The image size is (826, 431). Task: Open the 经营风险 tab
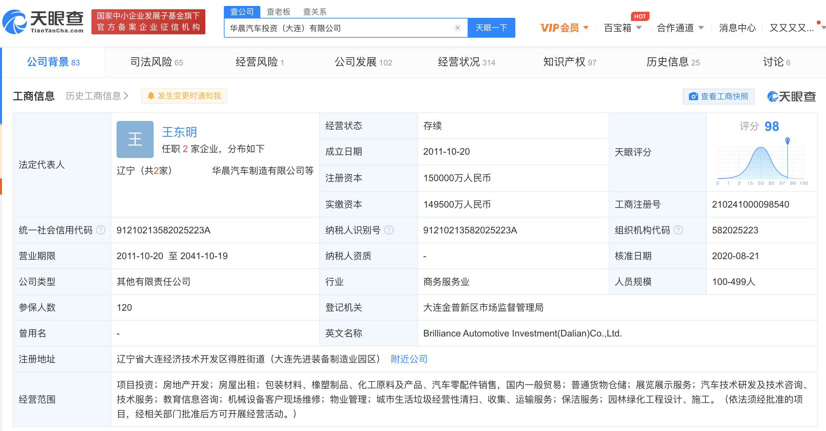pos(260,62)
